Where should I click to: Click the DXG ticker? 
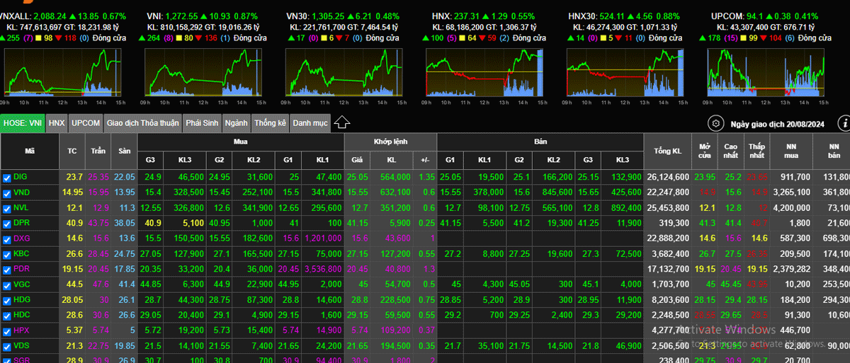[x=21, y=238]
